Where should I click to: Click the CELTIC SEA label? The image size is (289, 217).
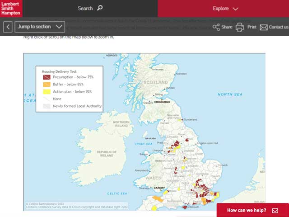click(117, 193)
